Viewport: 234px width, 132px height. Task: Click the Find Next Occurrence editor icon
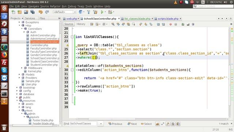pos(123,24)
